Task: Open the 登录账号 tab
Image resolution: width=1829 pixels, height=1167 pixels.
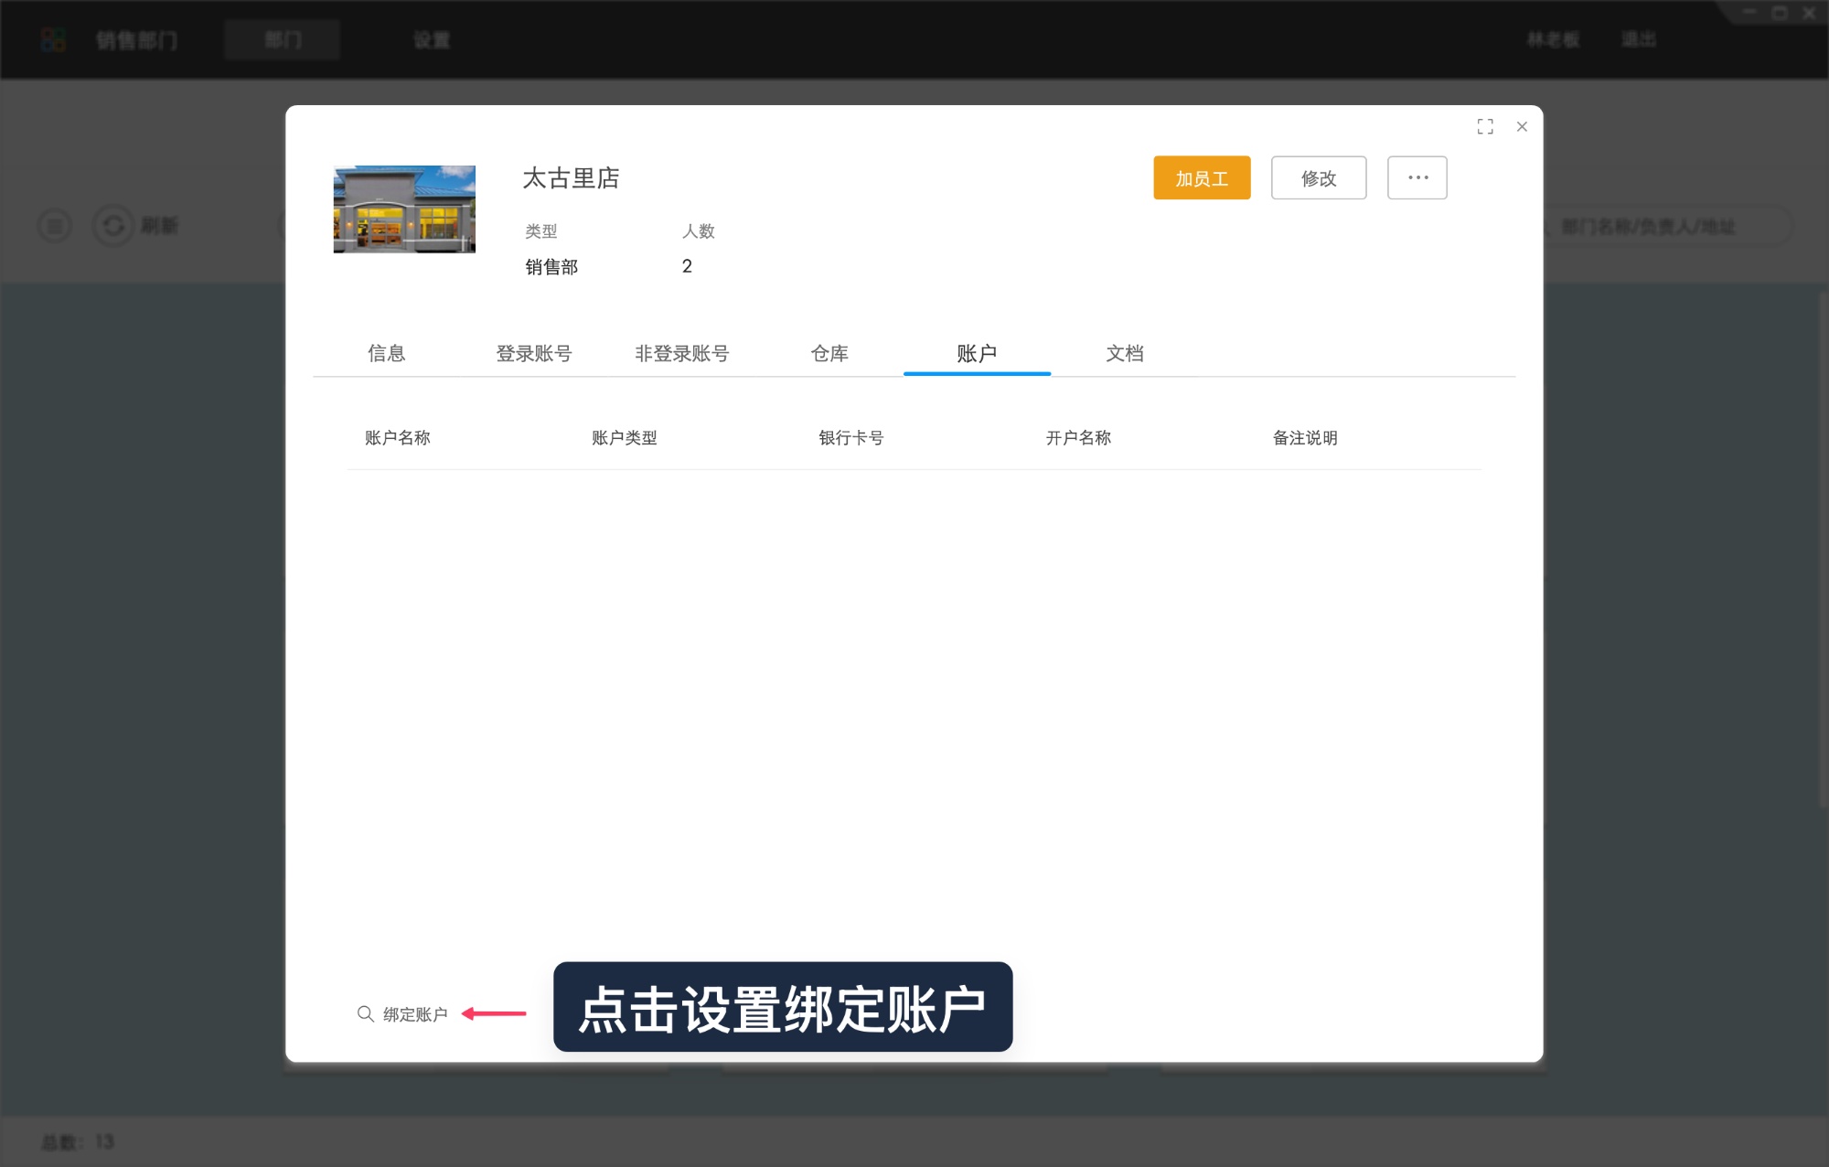Action: pyautogui.click(x=535, y=354)
